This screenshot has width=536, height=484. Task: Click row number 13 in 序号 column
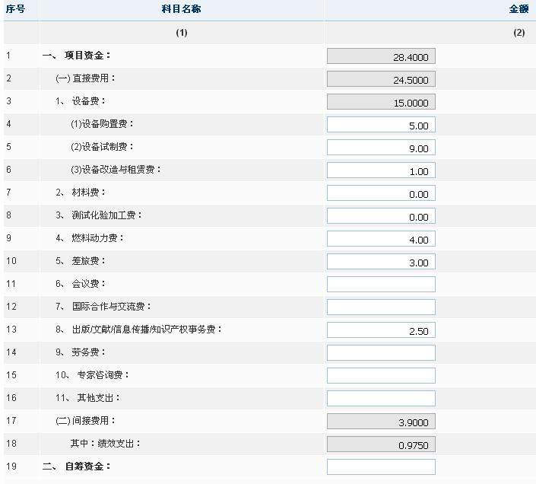(11, 329)
